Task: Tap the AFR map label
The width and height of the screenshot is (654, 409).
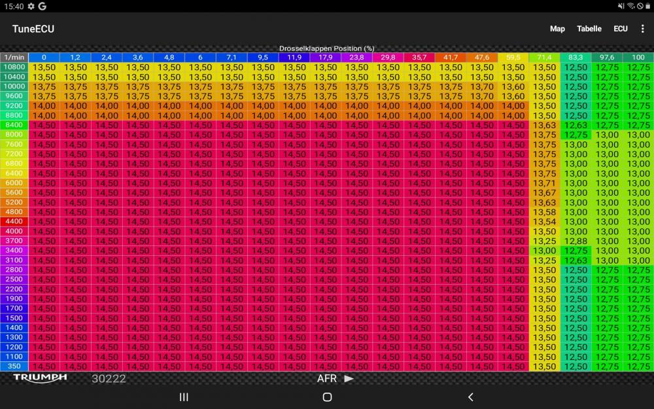Action: (327, 378)
